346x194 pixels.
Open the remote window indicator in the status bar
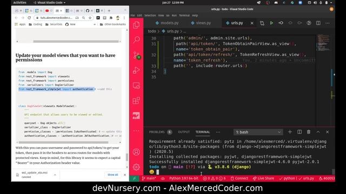134,178
